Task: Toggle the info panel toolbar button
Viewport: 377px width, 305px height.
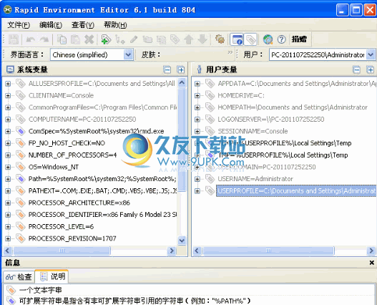Action: [x=237, y=39]
